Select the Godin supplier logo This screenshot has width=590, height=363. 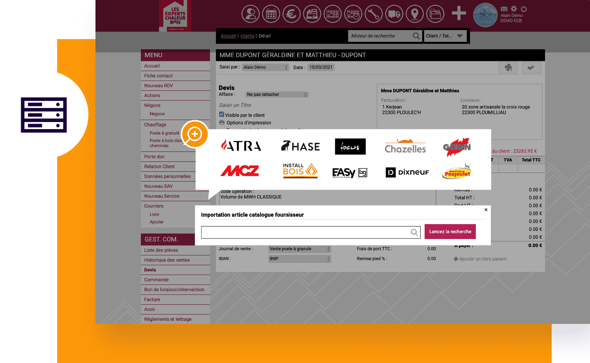[x=457, y=147]
